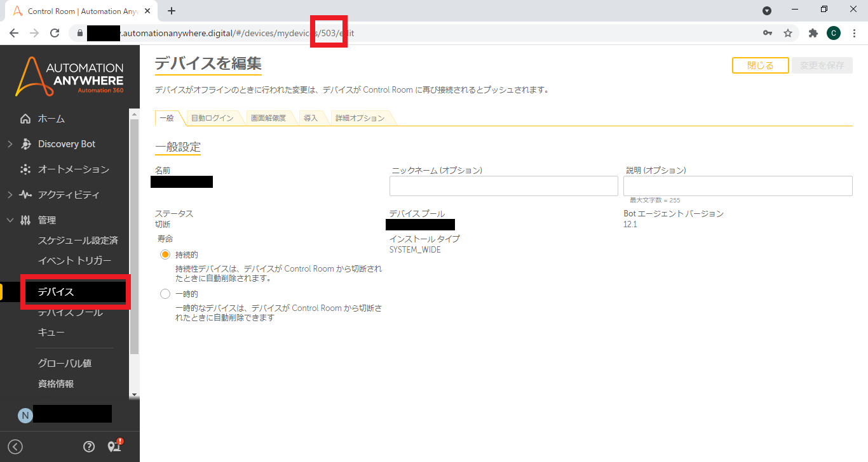Collapse 管理 menu chevron
This screenshot has height=462, width=868.
10,220
